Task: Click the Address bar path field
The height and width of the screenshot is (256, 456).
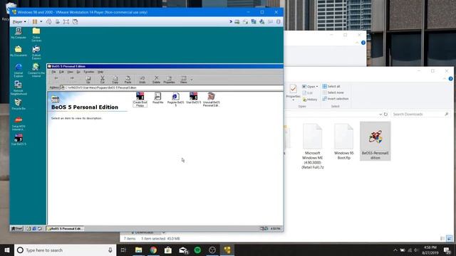Action: (172, 87)
